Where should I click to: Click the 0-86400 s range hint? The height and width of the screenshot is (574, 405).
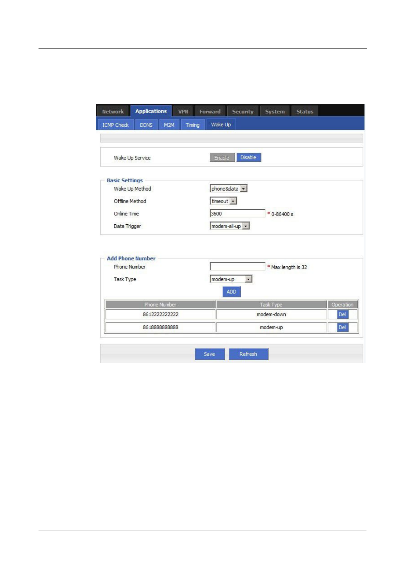point(282,214)
